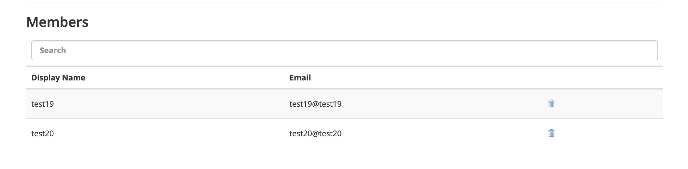Viewport: 688px width, 169px height.
Task: Click between test20@test20 and its trash icon
Action: (443, 134)
